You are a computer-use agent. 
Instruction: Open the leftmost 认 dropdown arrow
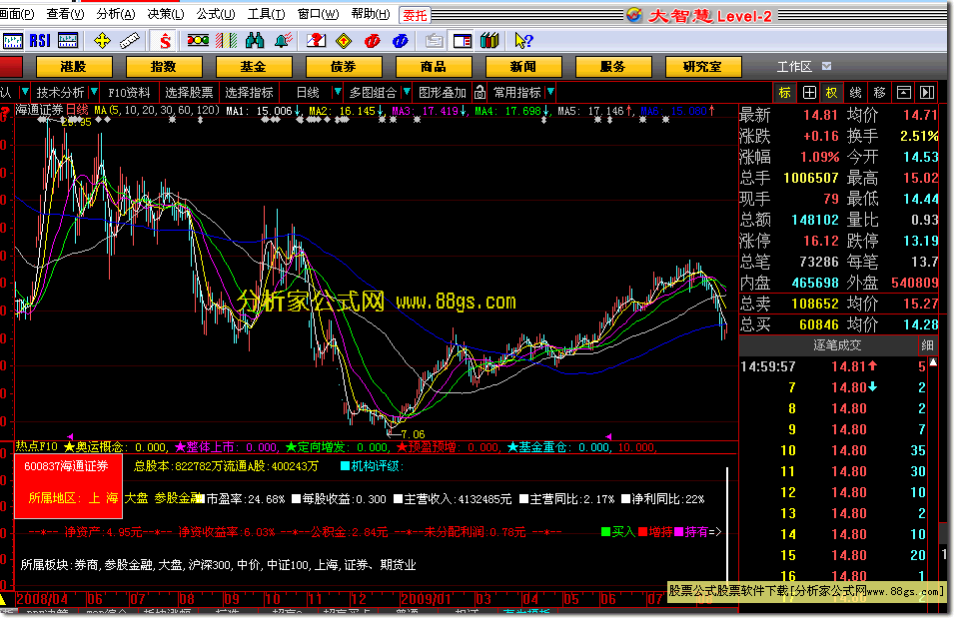[24, 92]
